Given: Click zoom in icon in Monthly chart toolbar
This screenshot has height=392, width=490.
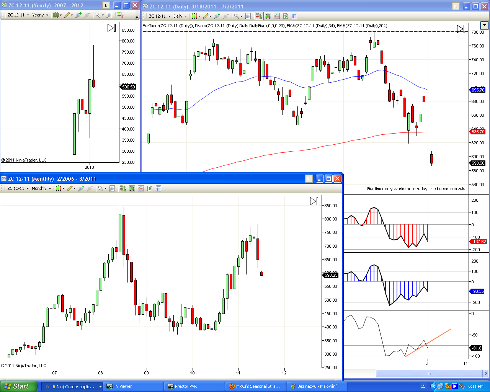Looking at the screenshot, I should (81, 188).
